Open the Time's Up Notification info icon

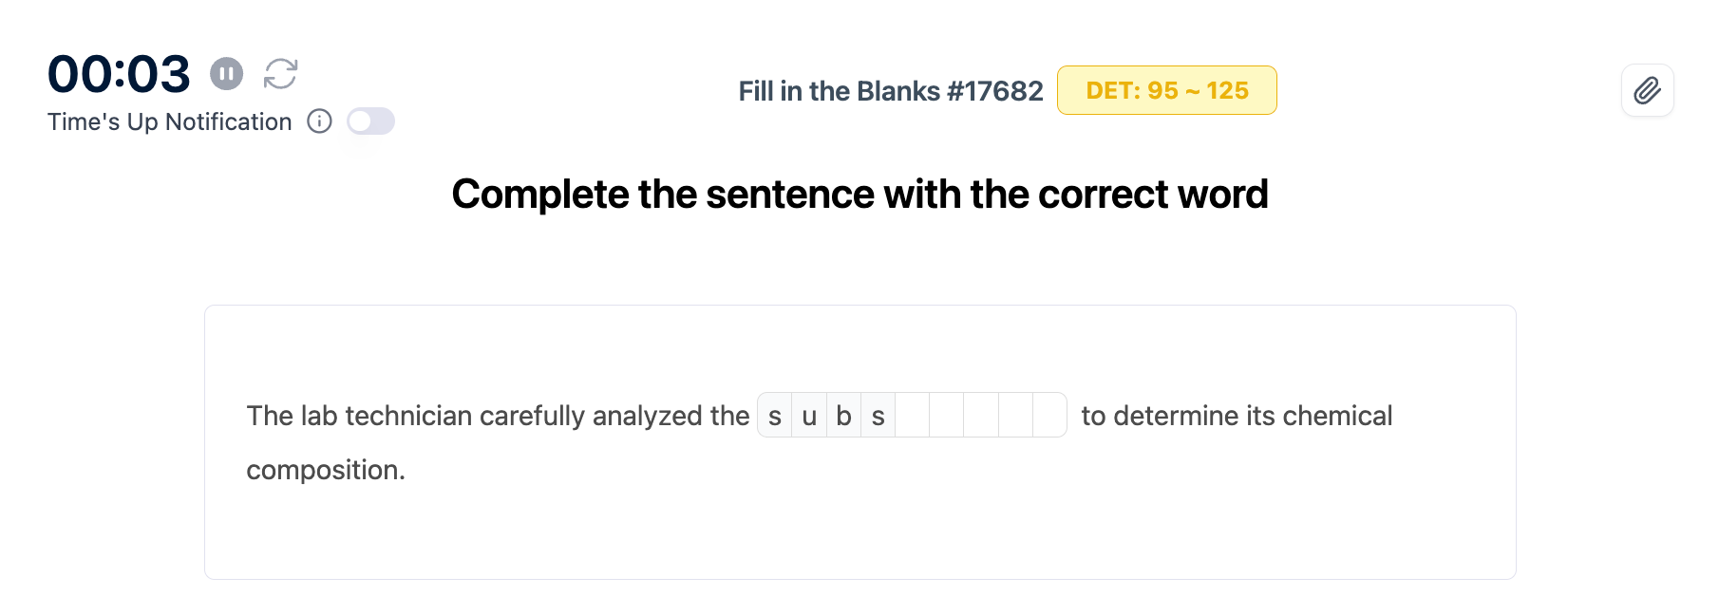[x=319, y=121]
